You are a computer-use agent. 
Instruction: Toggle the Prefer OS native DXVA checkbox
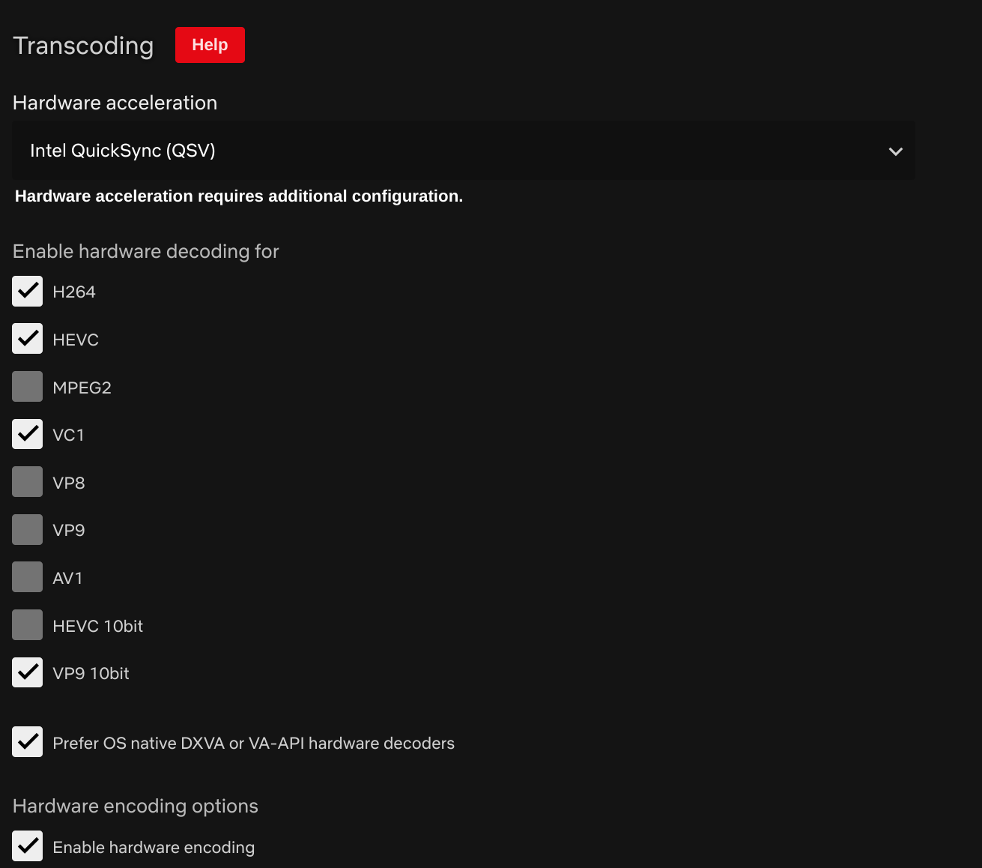click(x=28, y=742)
